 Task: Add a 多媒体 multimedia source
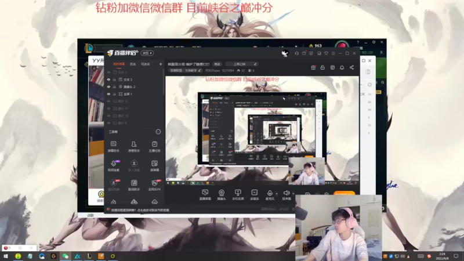point(254,195)
